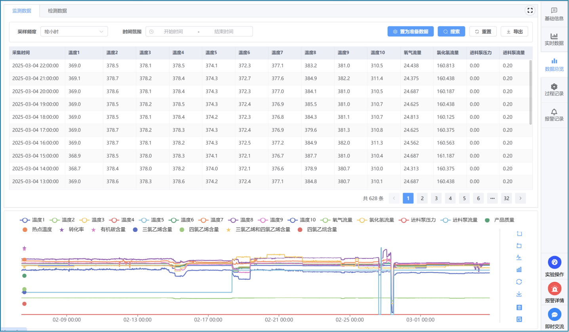Toggle fullscreen icon at top right
The image size is (569, 332).
pyautogui.click(x=530, y=11)
